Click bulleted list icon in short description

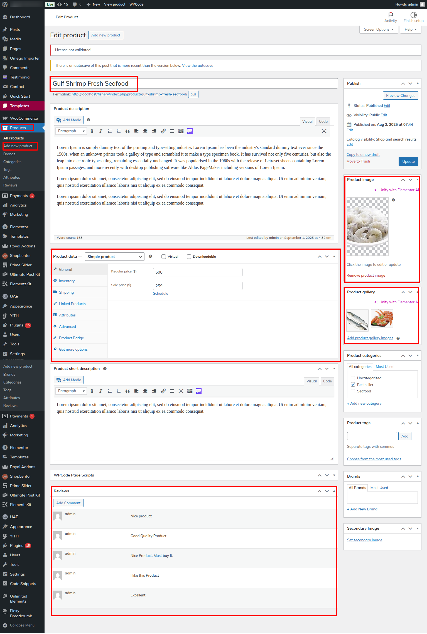pyautogui.click(x=110, y=391)
